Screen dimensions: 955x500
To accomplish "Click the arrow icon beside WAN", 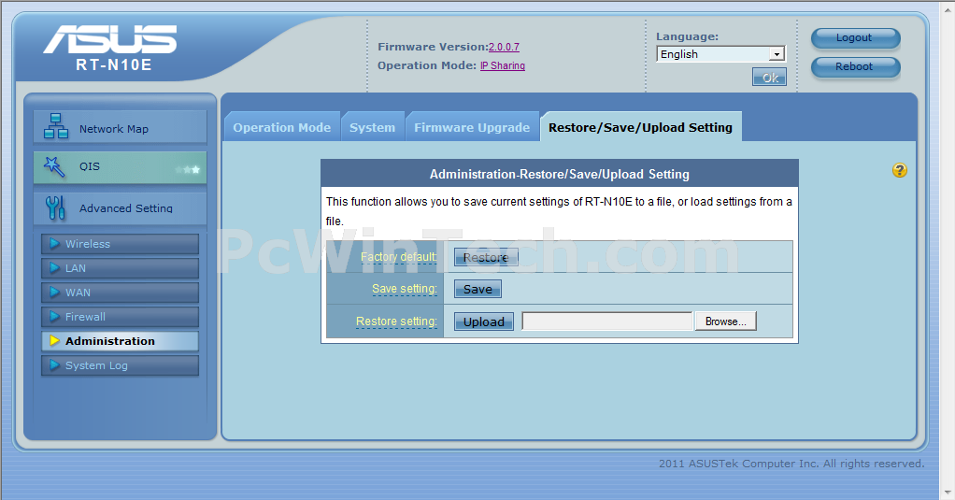I will pos(54,293).
